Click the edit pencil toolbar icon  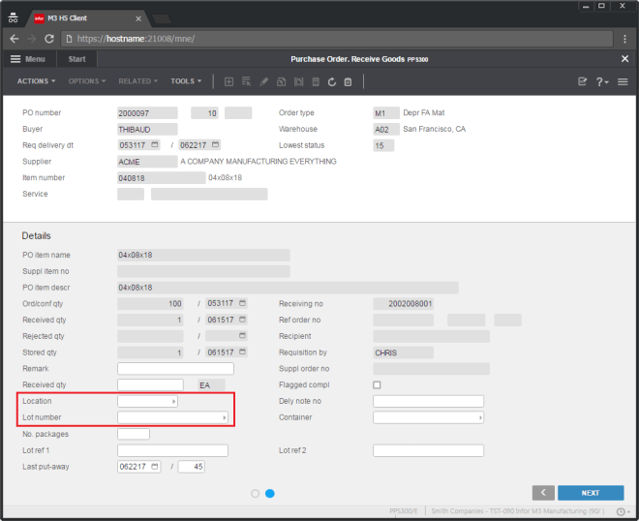click(x=263, y=82)
